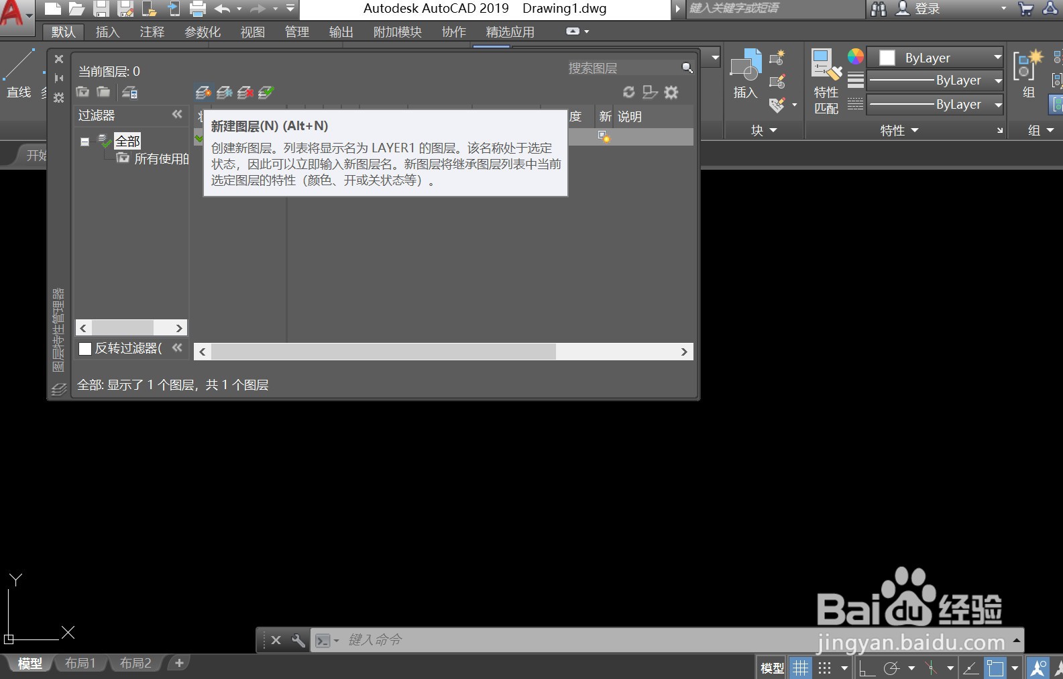
Task: Open the View (视图) ribbon tab
Action: coord(253,32)
